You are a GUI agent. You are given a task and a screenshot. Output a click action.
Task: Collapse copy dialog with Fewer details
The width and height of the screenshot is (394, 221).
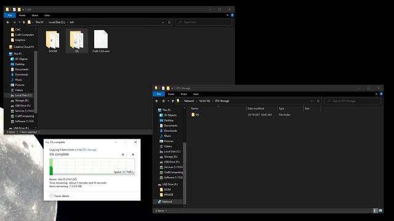(x=59, y=196)
